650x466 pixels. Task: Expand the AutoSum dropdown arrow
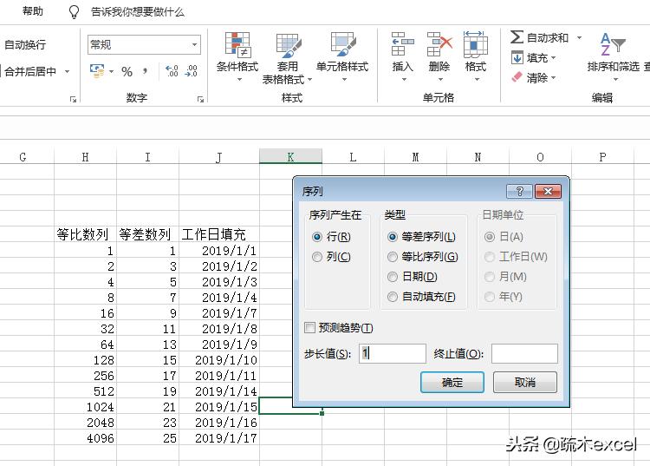pyautogui.click(x=579, y=37)
